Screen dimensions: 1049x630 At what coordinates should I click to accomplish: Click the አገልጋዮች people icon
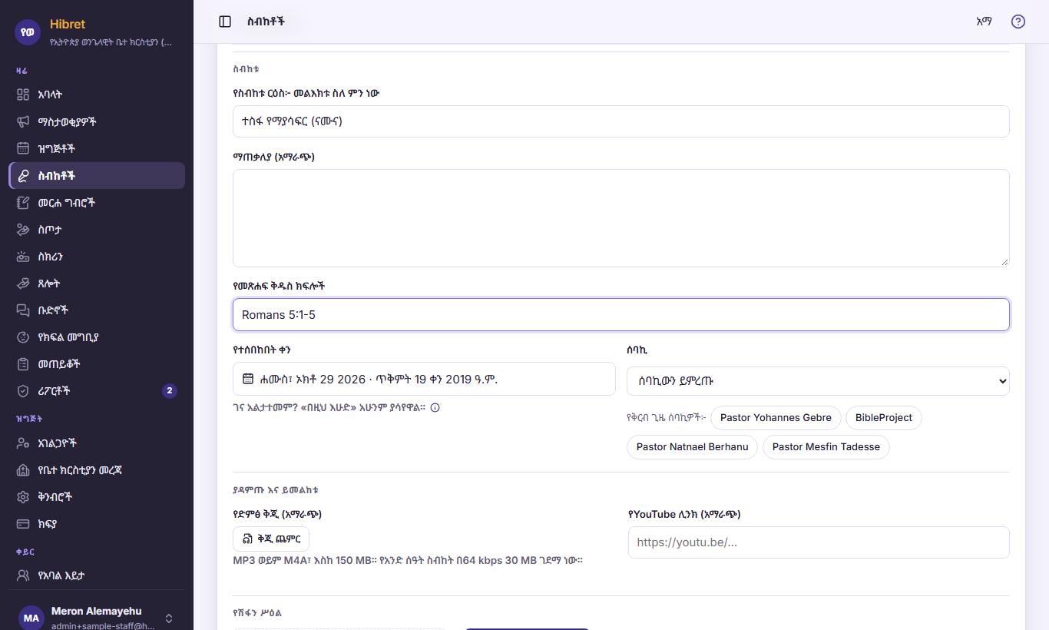pos(23,443)
